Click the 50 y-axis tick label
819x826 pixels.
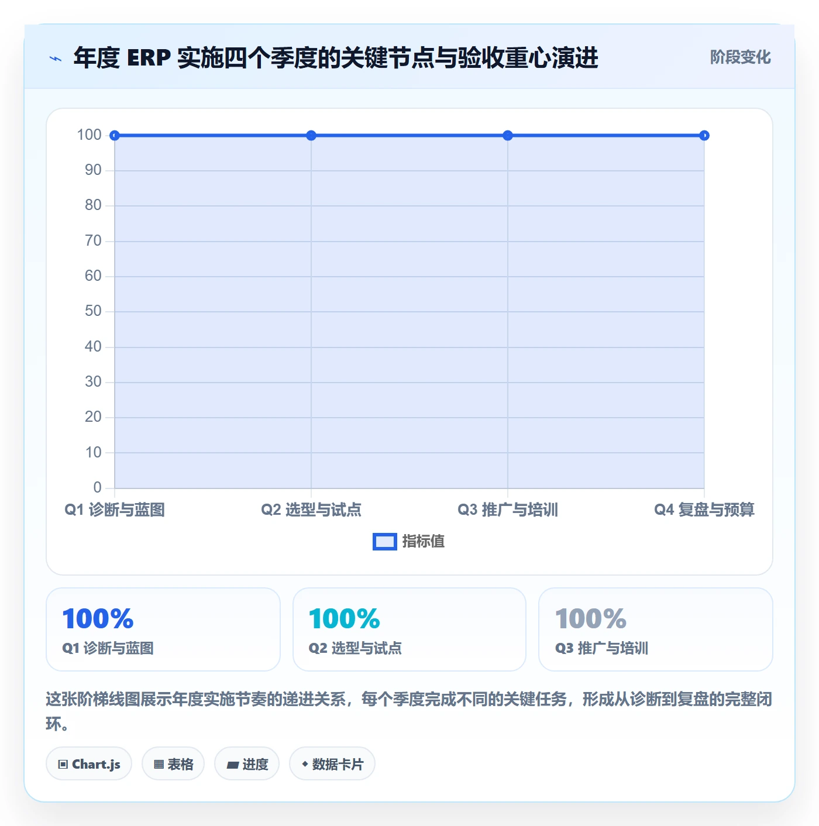(x=93, y=311)
